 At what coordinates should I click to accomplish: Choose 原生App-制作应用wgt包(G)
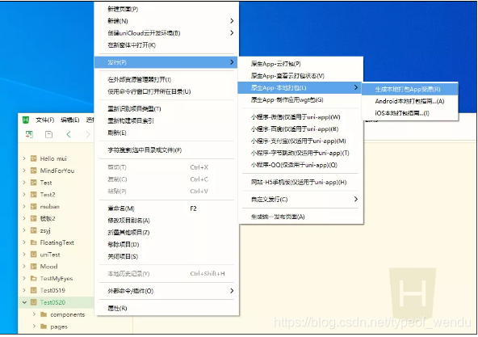pos(301,100)
